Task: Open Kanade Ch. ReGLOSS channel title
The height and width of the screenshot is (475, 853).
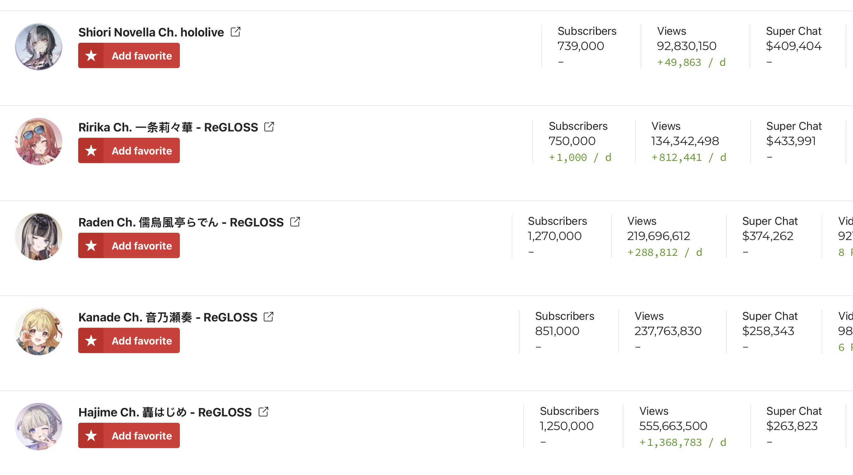Action: pyautogui.click(x=167, y=317)
